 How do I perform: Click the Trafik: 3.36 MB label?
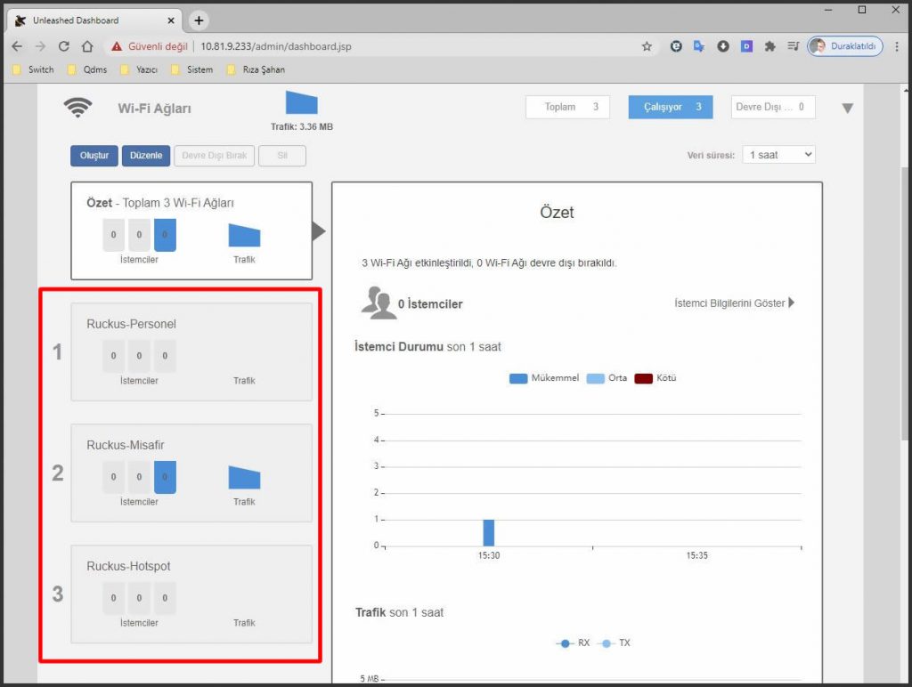302,126
